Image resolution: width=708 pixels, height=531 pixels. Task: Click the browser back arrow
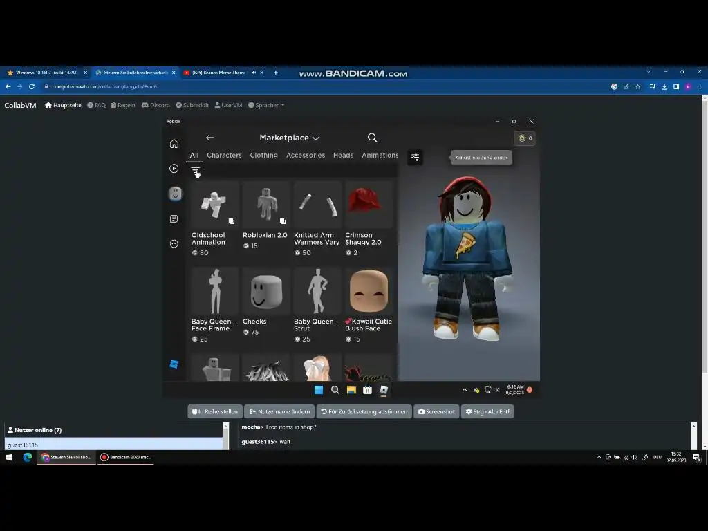click(x=8, y=86)
